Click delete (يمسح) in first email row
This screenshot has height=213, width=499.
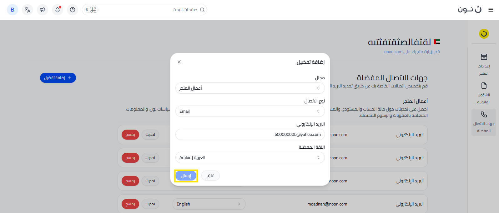(x=130, y=135)
